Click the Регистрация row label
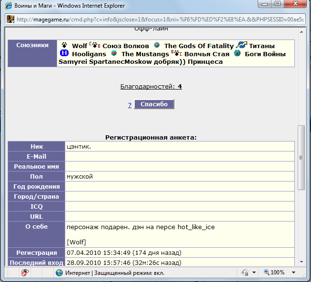 (37, 252)
